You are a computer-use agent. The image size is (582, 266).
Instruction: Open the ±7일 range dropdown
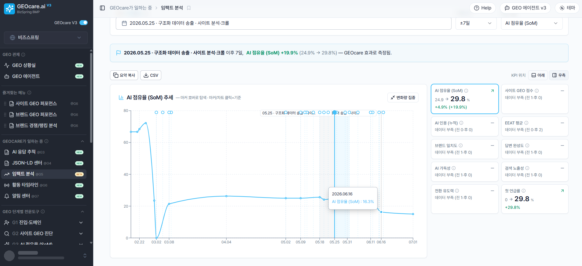click(x=476, y=23)
